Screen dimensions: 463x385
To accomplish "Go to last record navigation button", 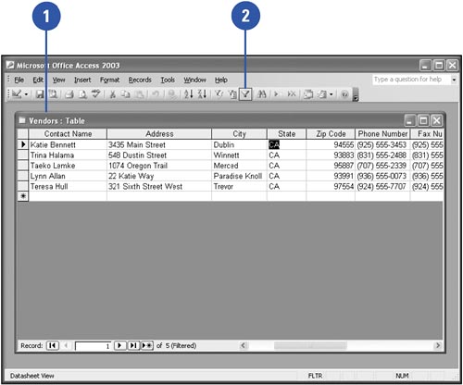I will point(133,345).
